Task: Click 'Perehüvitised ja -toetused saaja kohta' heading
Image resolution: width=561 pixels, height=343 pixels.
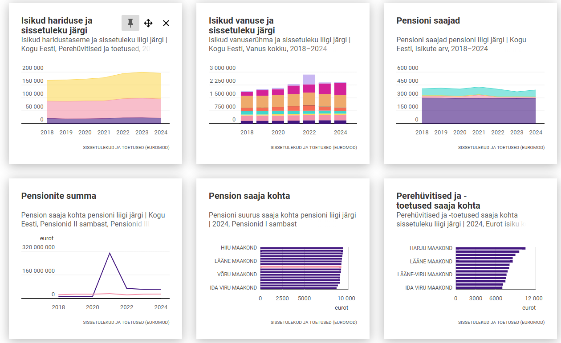Action: click(438, 201)
